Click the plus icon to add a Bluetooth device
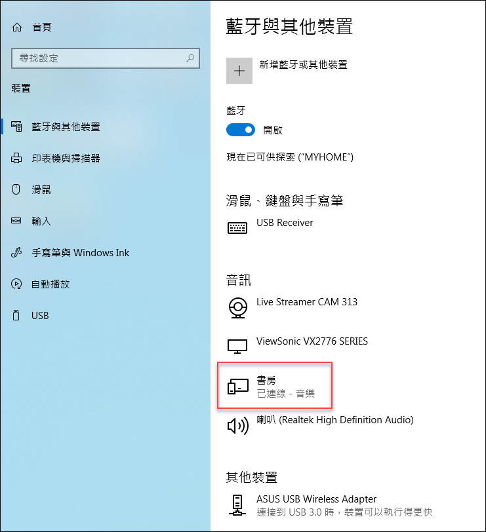Viewport: 486px width, 532px height. pyautogui.click(x=239, y=71)
